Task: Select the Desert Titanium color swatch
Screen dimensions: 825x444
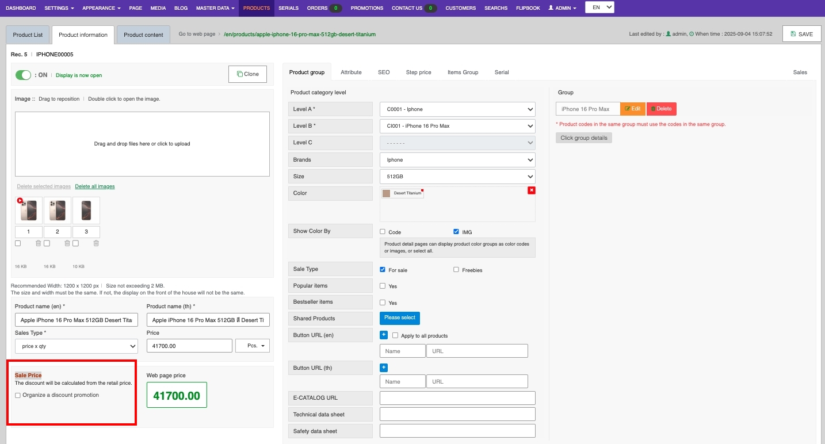Action: [403, 194]
